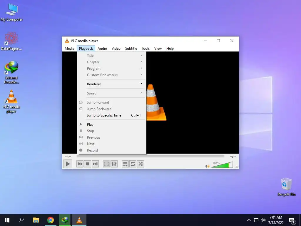Viewport: 301px width, 226px height.
Task: Toggle the playlist button
Action: tap(125, 164)
